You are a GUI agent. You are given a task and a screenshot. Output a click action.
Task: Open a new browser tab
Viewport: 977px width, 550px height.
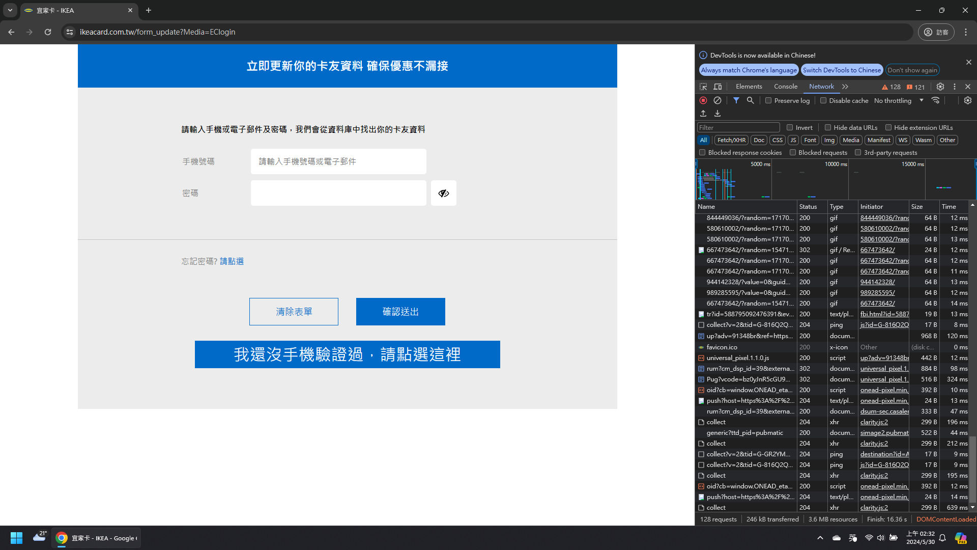[149, 10]
